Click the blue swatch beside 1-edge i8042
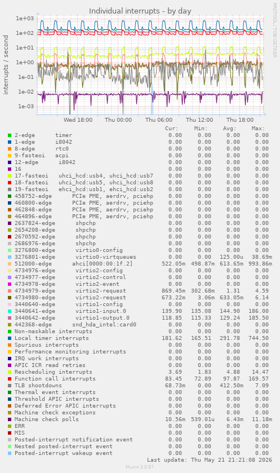The image size is (280, 473). [10, 142]
